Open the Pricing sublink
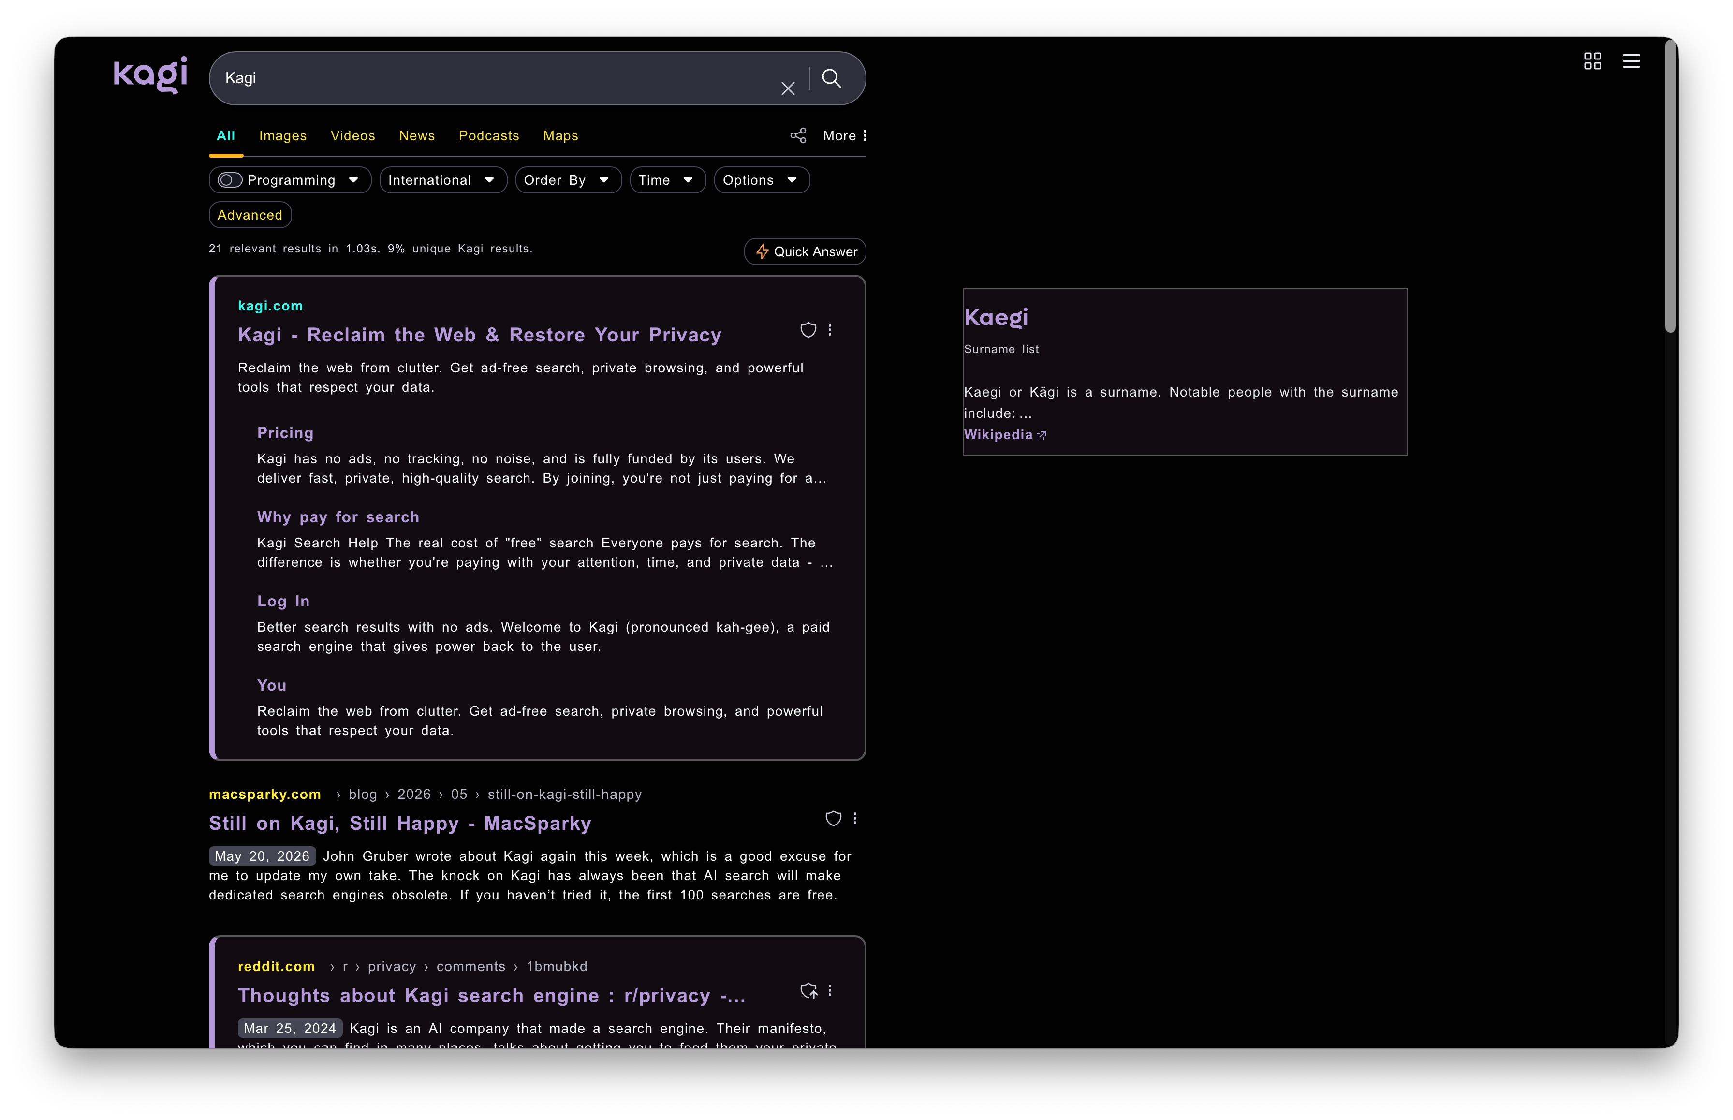The image size is (1733, 1120). pyautogui.click(x=285, y=433)
